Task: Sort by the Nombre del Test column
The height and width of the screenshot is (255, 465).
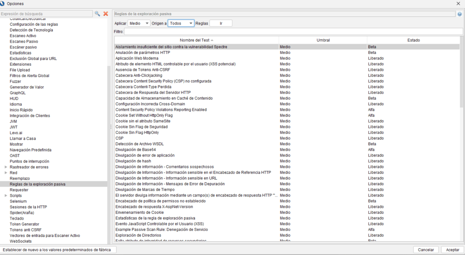Action: click(196, 40)
